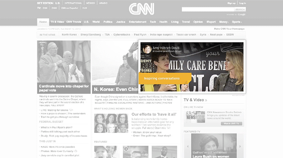Image resolution: width=283 pixels, height=158 pixels.
Task: Open Women, know your value link
Action: 147,132
